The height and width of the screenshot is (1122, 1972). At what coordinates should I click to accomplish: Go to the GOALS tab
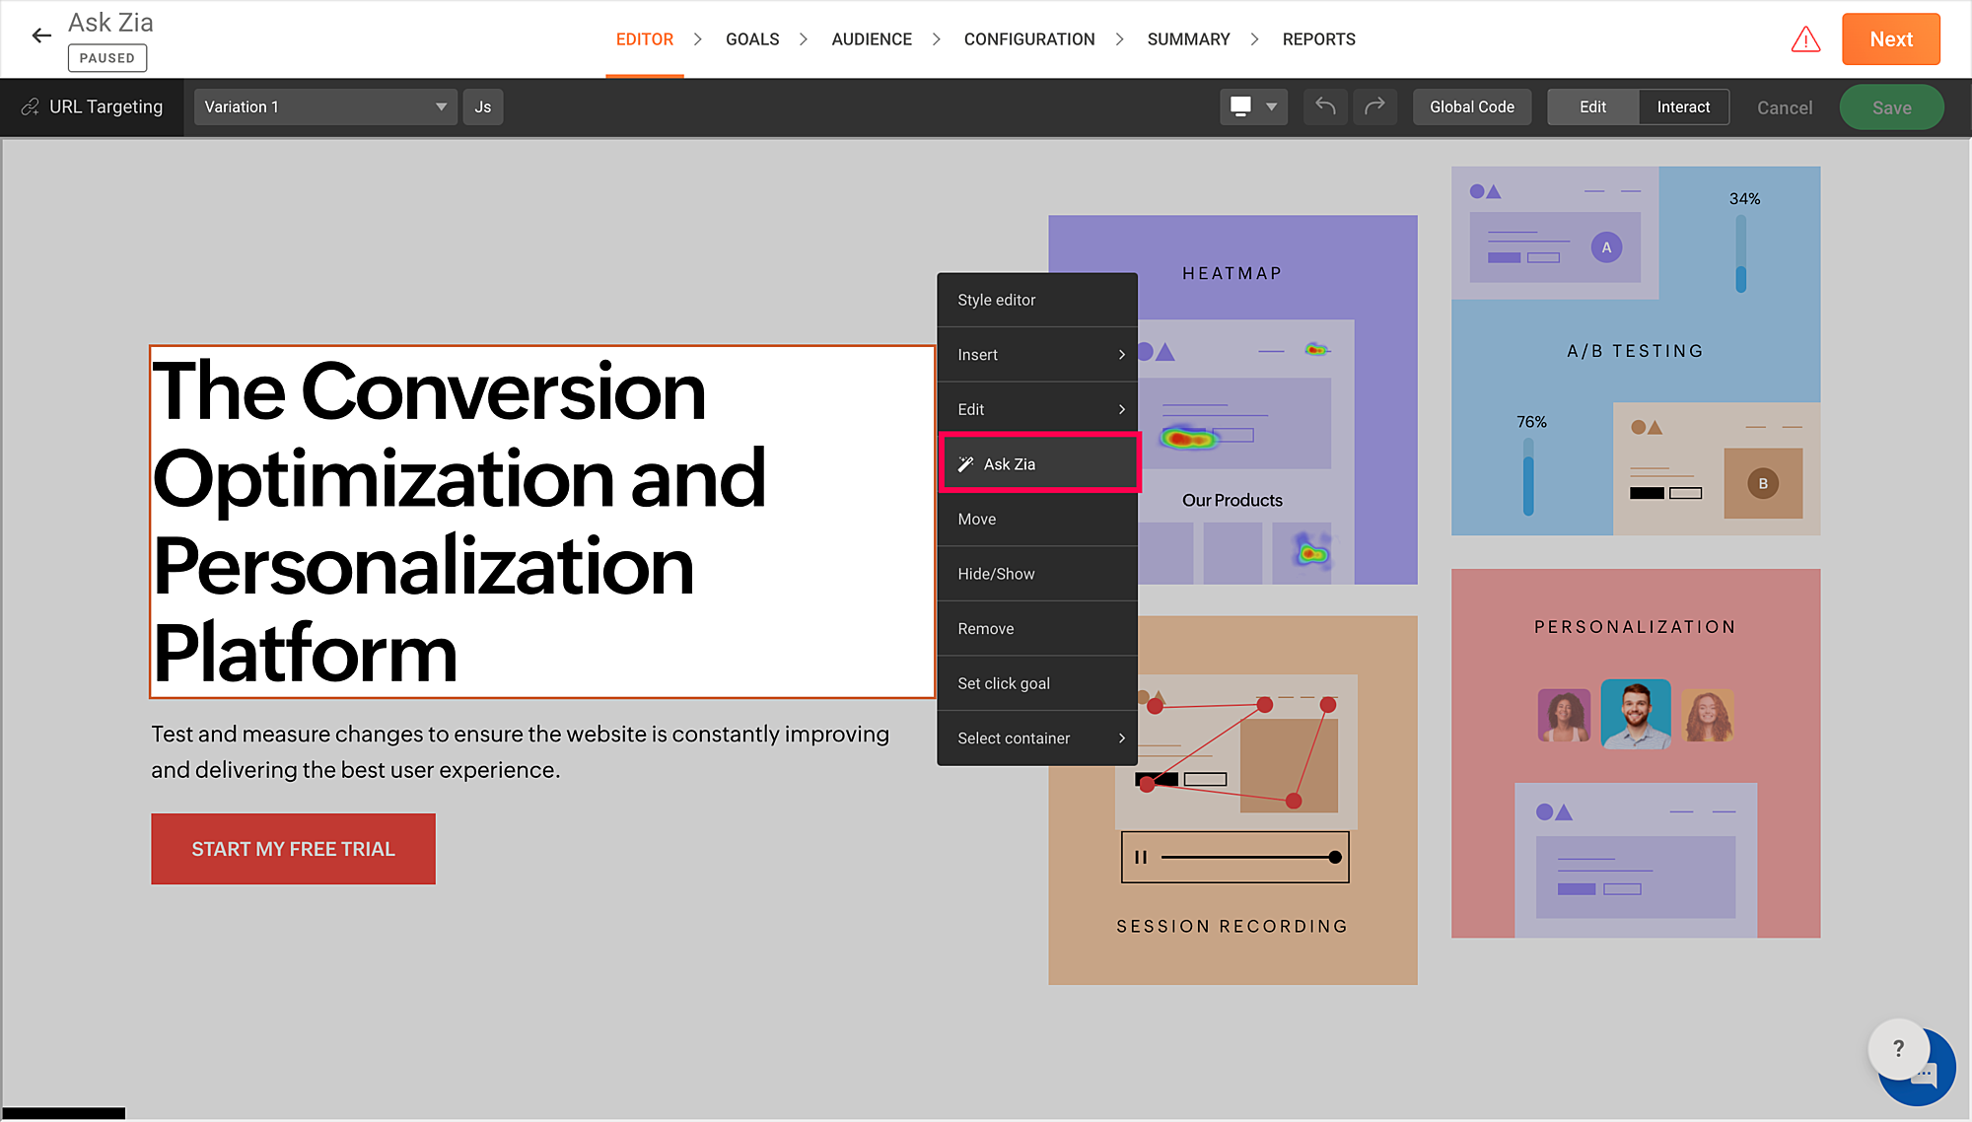point(752,39)
